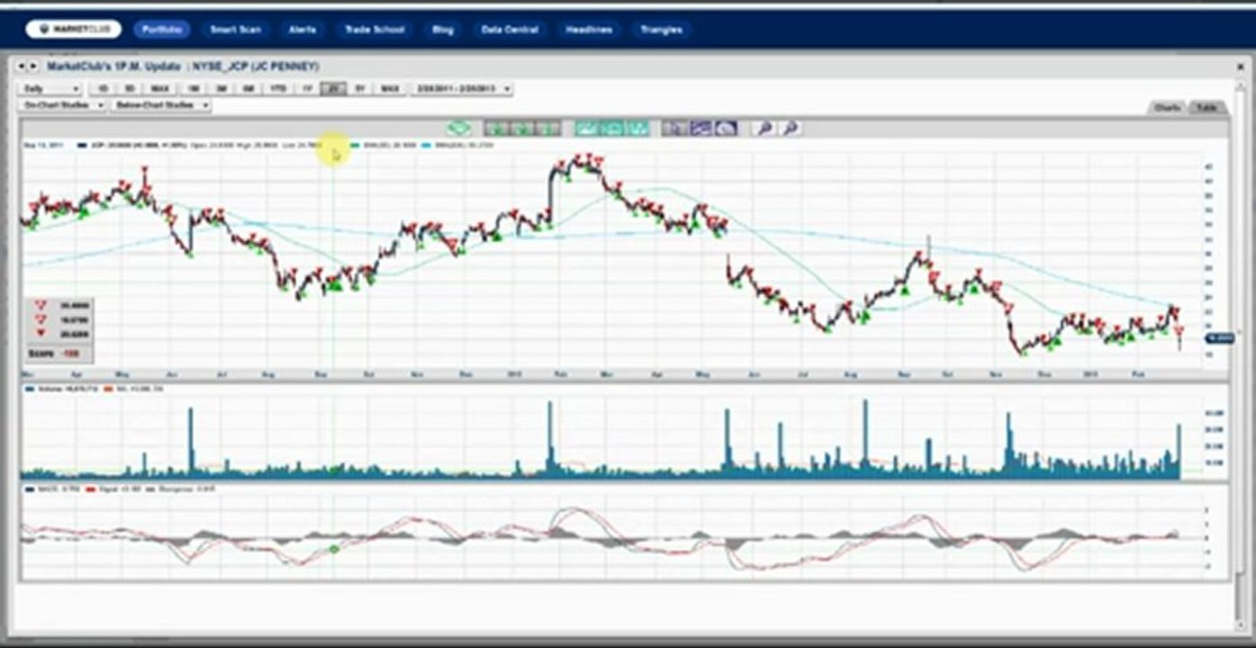The image size is (1256, 648).
Task: Select the middle teal chart-style icon
Action: pyautogui.click(x=612, y=129)
